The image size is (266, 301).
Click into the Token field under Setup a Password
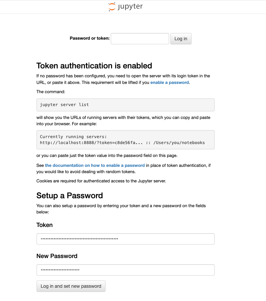coord(125,239)
